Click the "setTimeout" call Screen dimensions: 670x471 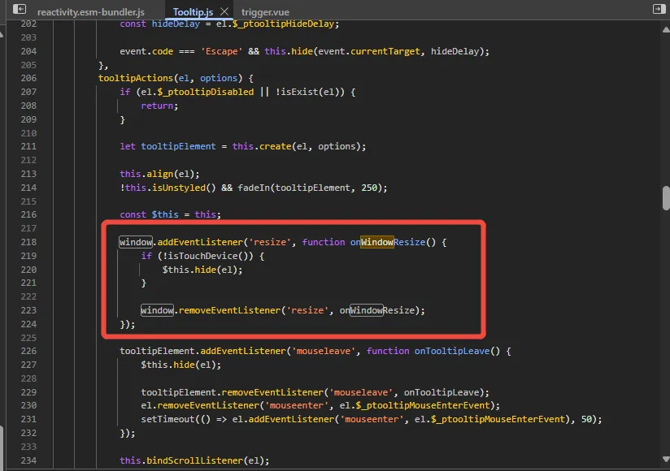[167, 419]
